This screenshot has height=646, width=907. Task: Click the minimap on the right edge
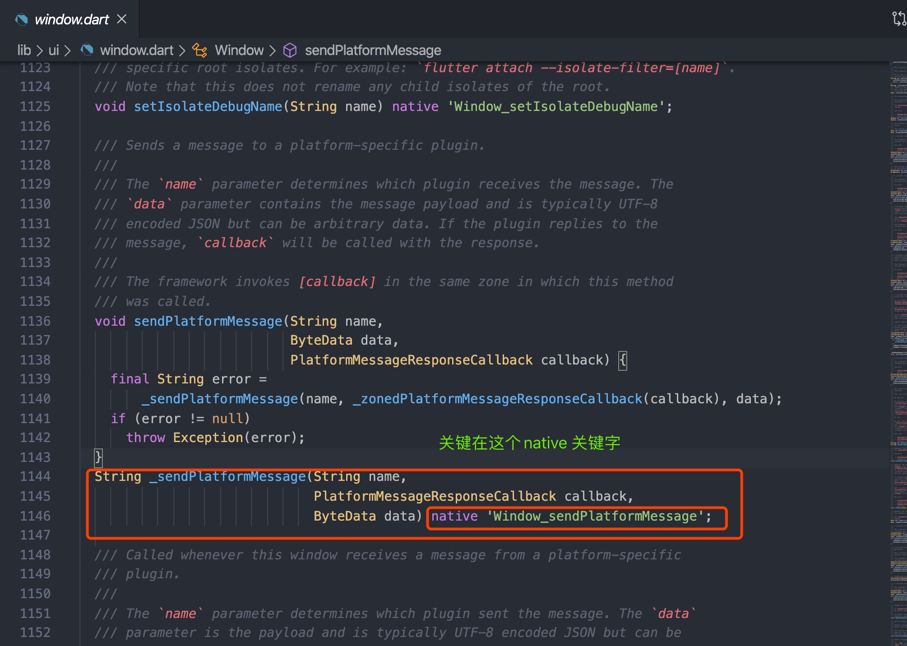(x=898, y=316)
